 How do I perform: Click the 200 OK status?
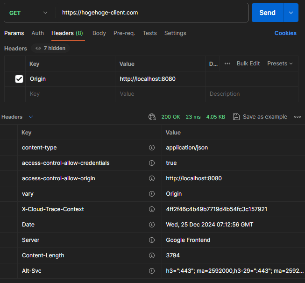tap(170, 117)
